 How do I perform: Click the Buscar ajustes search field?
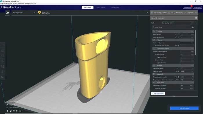click(172, 27)
